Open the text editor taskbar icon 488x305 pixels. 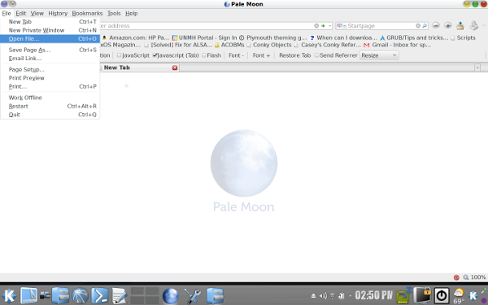click(120, 295)
